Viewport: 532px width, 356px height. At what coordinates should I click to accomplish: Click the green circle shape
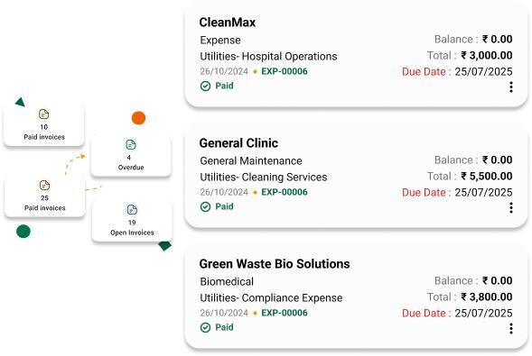coord(23,232)
